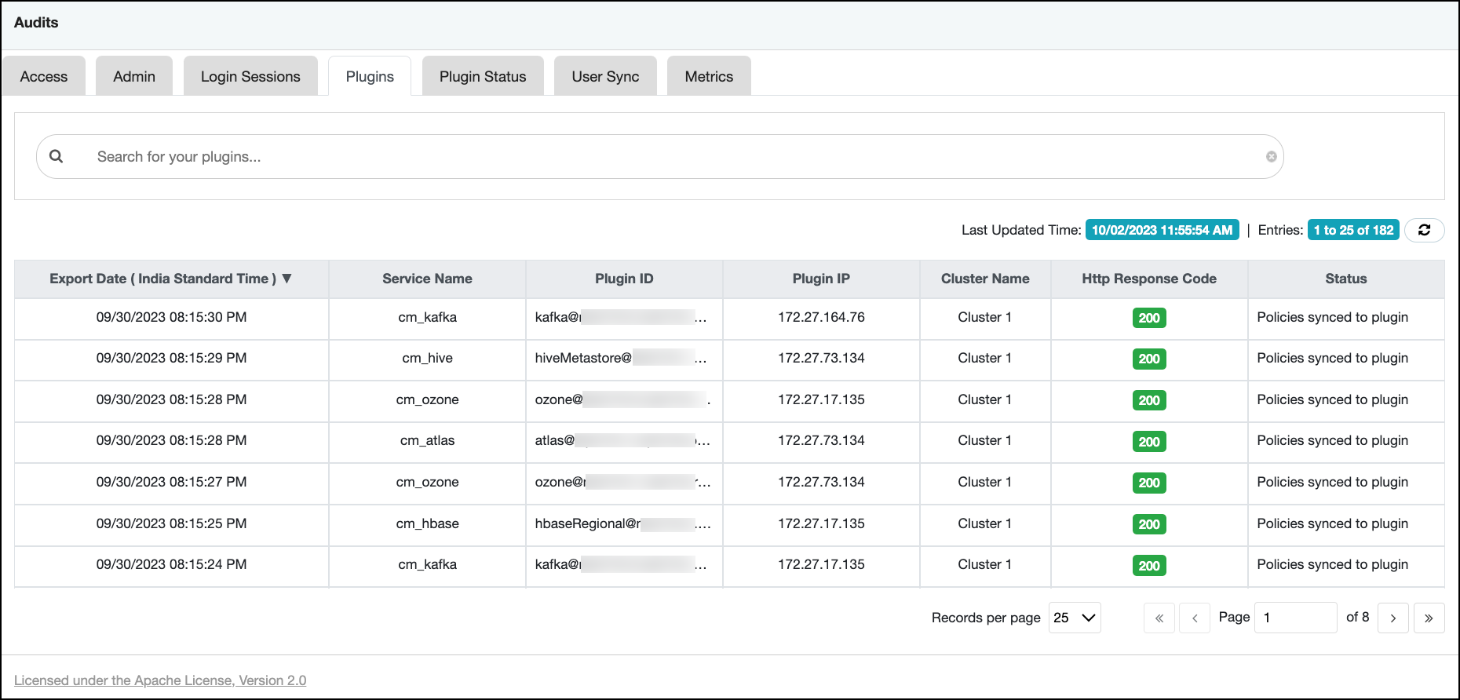This screenshot has height=700, width=1460.
Task: Open the Records per page dropdown
Action: point(1075,618)
